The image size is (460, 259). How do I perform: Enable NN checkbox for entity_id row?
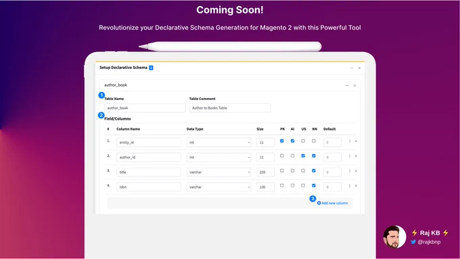314,141
